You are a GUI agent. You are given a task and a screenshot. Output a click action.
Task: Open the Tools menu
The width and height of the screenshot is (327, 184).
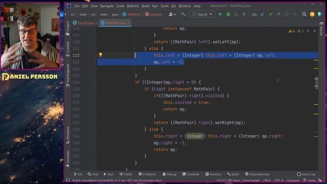click(x=165, y=6)
